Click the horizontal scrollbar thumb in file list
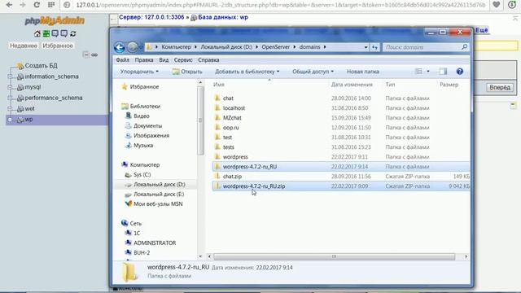The image size is (521, 293). [334, 256]
